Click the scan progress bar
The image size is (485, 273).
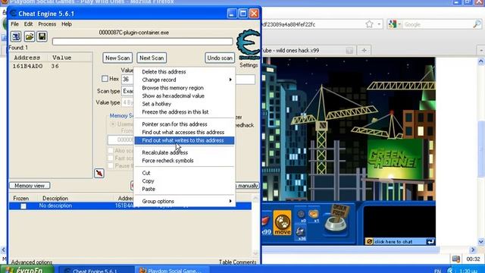(142, 42)
